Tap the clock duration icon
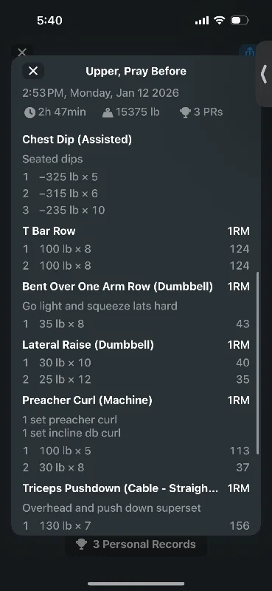Image resolution: width=272 pixels, height=591 pixels. [x=29, y=112]
